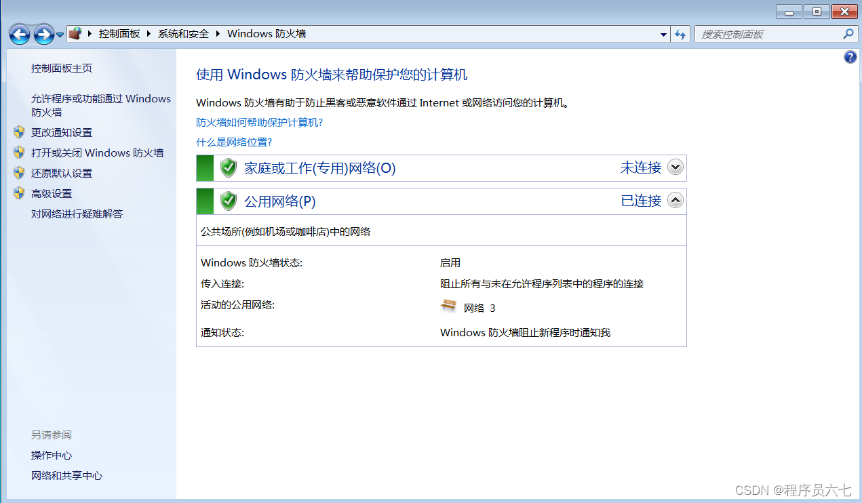Click green shield icon for 公用网络
Image resolution: width=862 pixels, height=503 pixels.
pos(229,201)
